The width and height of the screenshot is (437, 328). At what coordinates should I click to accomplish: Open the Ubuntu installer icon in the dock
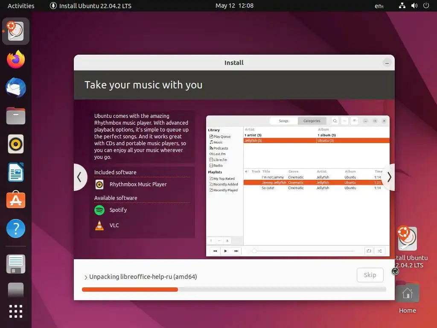click(x=16, y=31)
